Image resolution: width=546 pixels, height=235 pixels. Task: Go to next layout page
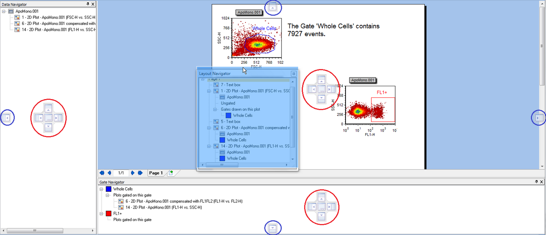click(x=133, y=173)
